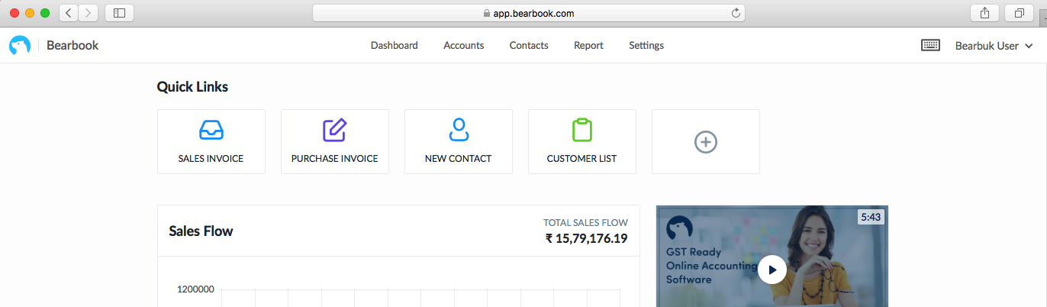Click the Sales Invoice inbox icon

(x=211, y=130)
